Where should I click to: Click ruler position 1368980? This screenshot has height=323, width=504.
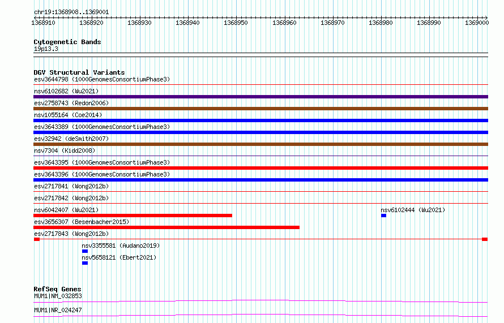click(381, 23)
